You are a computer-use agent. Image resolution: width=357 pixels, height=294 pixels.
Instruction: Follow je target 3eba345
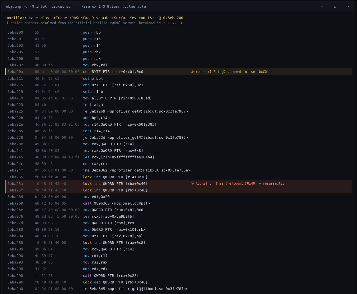pyautogui.click(x=139, y=289)
